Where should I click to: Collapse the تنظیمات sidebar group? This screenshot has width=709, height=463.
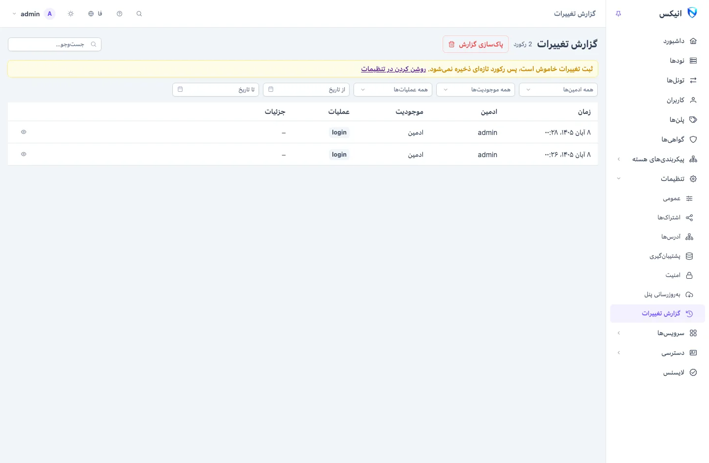657,179
